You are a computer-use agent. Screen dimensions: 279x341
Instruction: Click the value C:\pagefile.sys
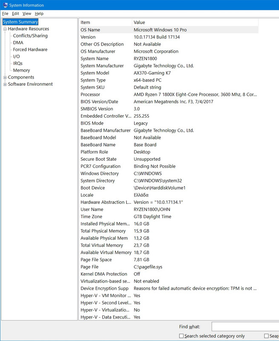point(148,267)
